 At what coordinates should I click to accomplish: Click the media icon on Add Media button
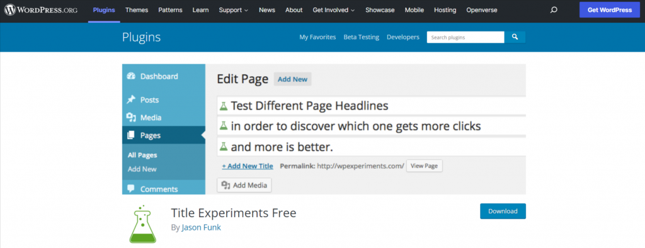pyautogui.click(x=226, y=185)
